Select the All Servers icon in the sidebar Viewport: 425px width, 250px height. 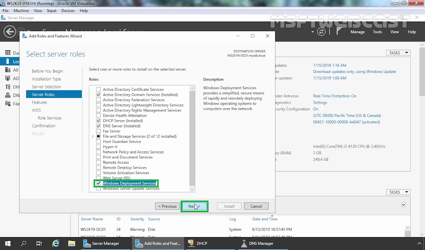[x=8, y=70]
